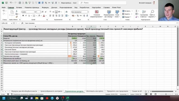
Task: Click the zoom slider in status bar
Action: point(166,94)
